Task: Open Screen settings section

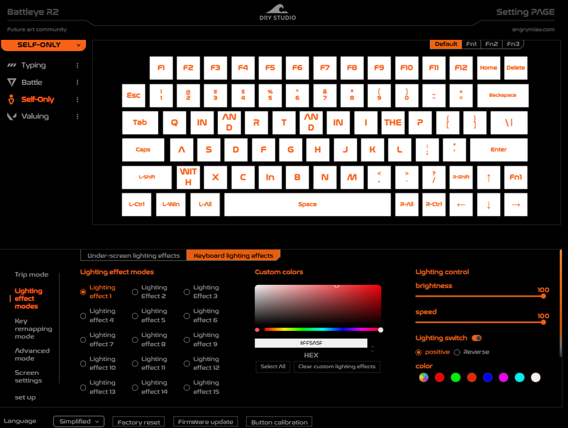Action: click(28, 376)
